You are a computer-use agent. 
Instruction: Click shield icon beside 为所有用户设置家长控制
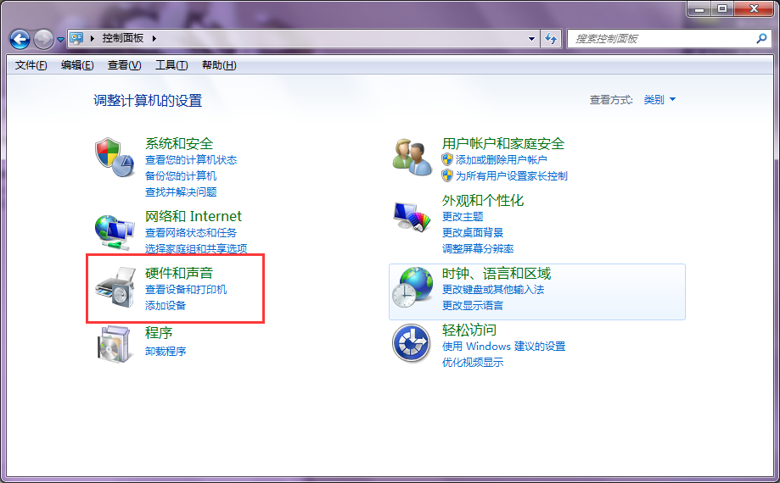[x=447, y=175]
